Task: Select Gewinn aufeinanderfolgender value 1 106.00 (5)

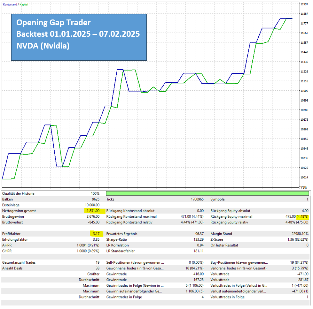Action: coord(195,292)
